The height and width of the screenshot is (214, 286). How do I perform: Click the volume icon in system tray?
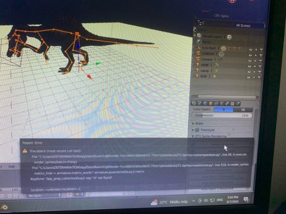(x=206, y=201)
